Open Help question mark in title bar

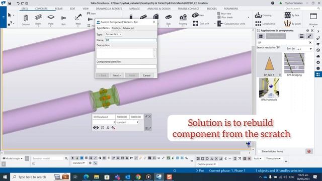pyautogui.click(x=273, y=3)
